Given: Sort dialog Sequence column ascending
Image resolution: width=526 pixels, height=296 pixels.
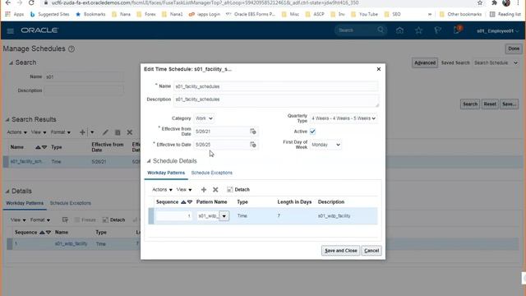Looking at the screenshot, I should coord(183,202).
